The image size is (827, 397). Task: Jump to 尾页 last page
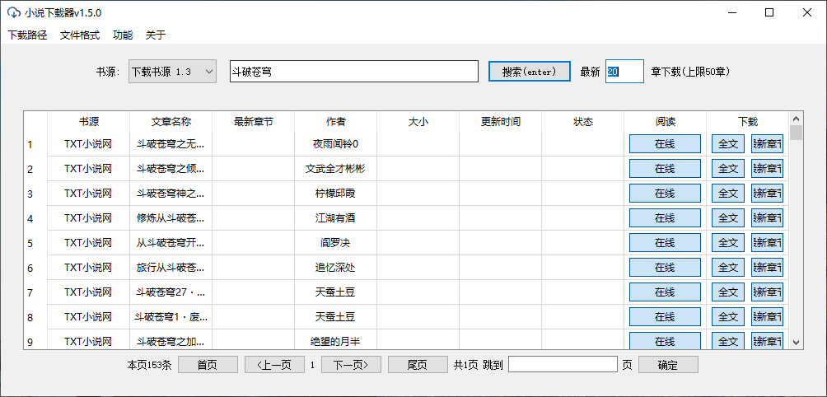click(418, 365)
